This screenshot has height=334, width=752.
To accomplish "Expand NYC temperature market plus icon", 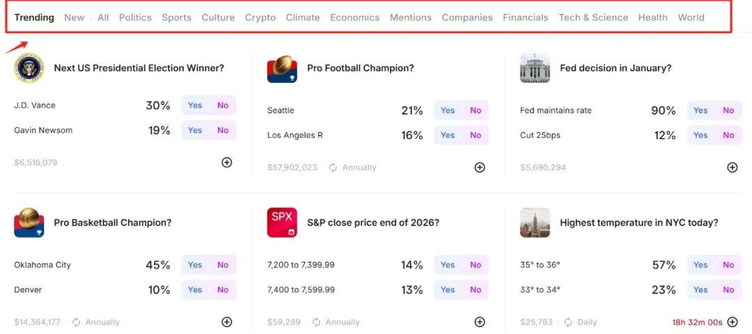I will 733,321.
